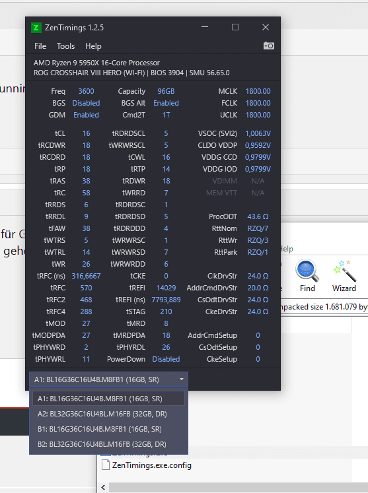Click the Cmd2T value 1T
This screenshot has width=368, height=493.
point(166,115)
